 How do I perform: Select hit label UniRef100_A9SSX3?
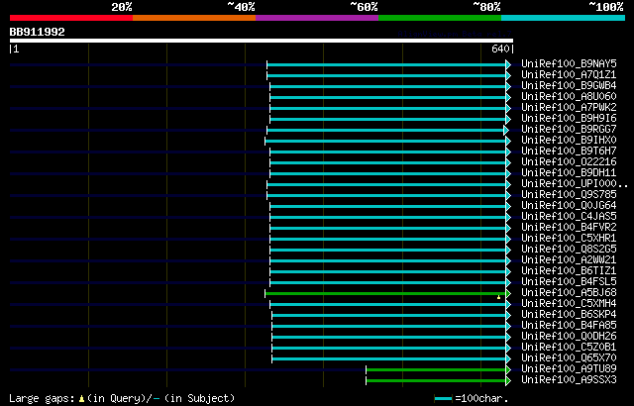point(569,380)
